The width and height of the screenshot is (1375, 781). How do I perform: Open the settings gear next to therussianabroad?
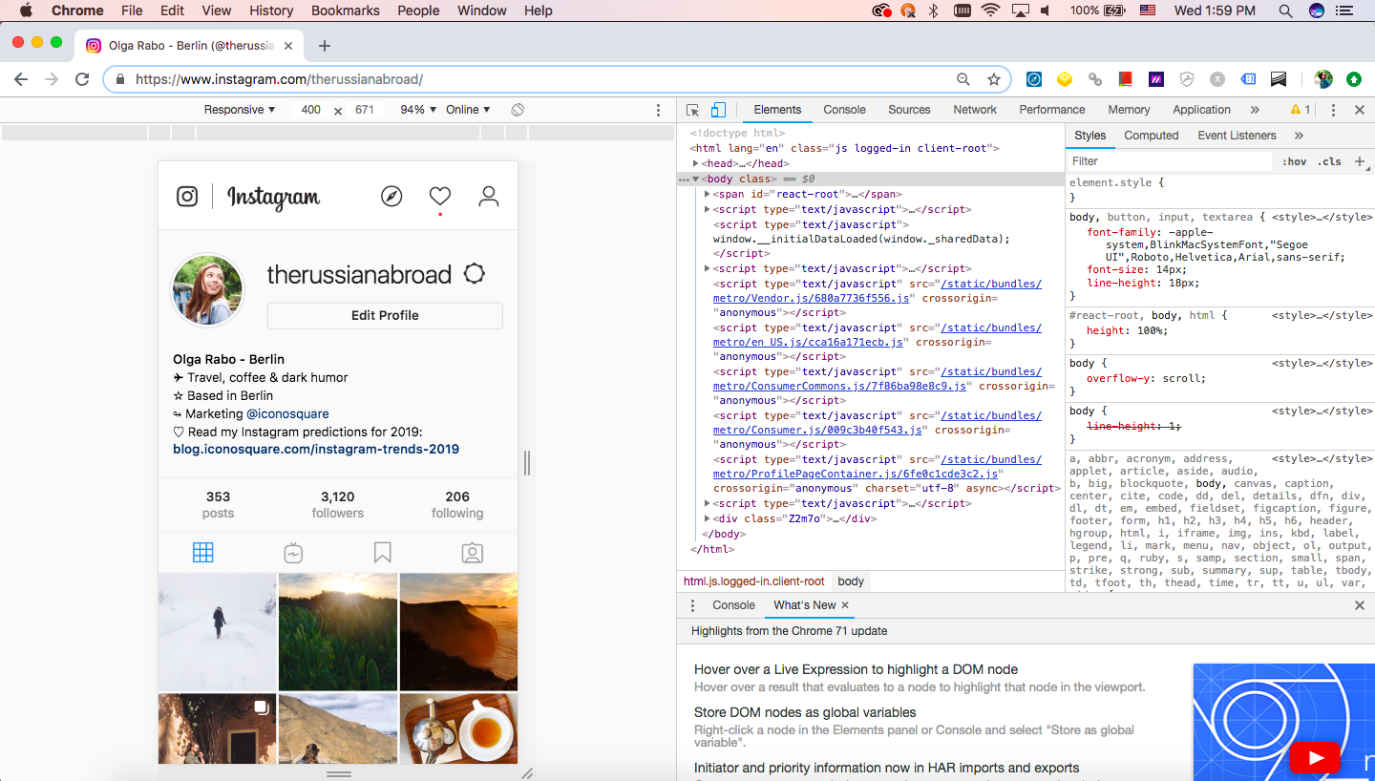click(x=475, y=273)
